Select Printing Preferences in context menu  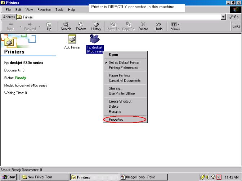[125, 68]
